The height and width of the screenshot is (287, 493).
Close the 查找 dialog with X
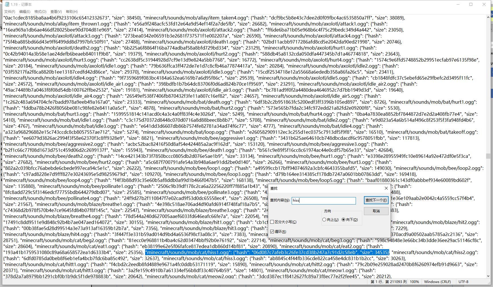[386, 188]
